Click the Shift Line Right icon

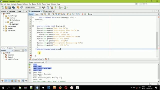pyautogui.click(x=79, y=14)
